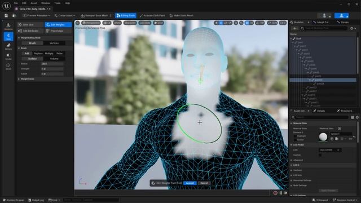Toggle scale snap value in viewport
This screenshot has height=203, width=361.
(x=272, y=23)
